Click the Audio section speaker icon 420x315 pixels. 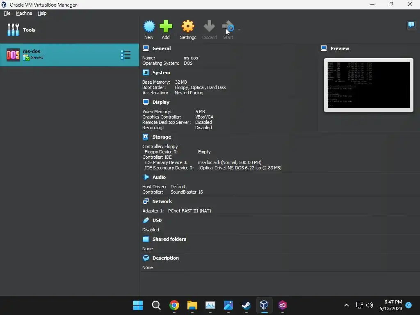(x=146, y=177)
